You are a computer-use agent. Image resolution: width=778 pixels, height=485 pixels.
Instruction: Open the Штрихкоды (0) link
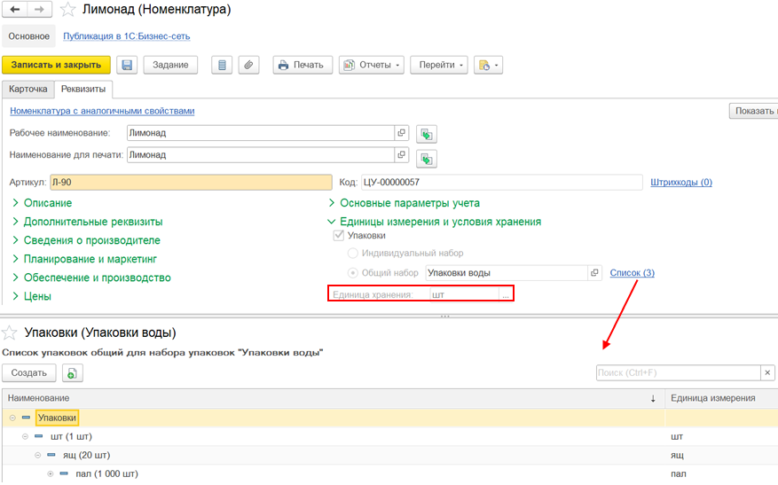(680, 183)
